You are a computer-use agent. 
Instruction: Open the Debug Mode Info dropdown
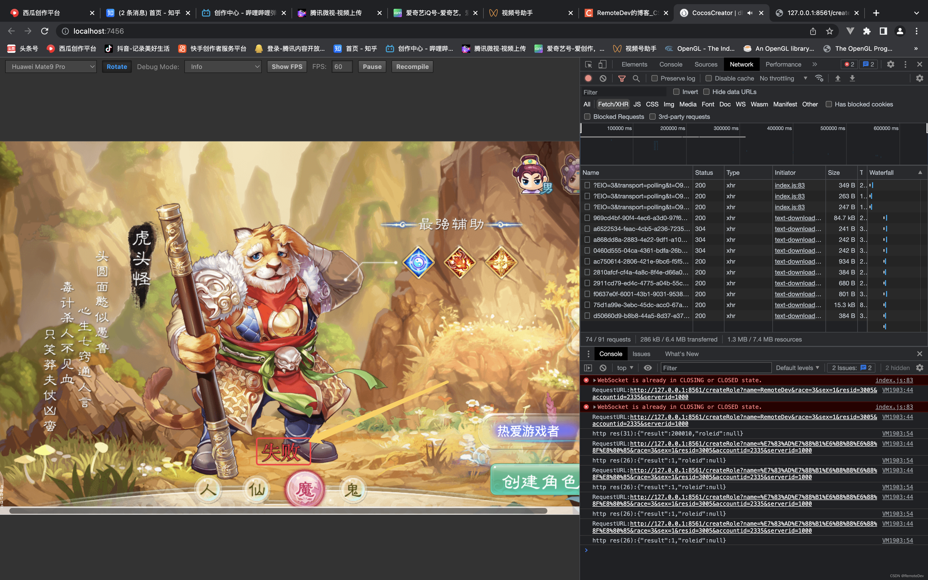click(223, 67)
